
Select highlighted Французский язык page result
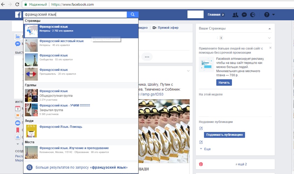click(81, 31)
